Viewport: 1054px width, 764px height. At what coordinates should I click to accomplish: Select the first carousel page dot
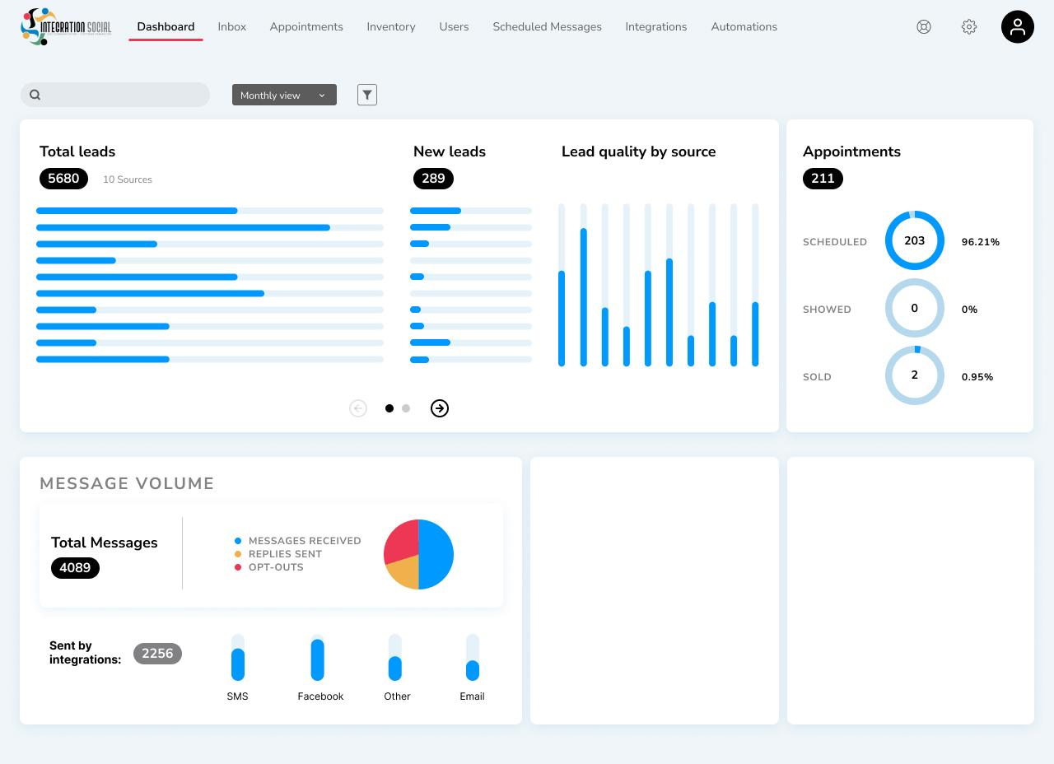click(389, 408)
